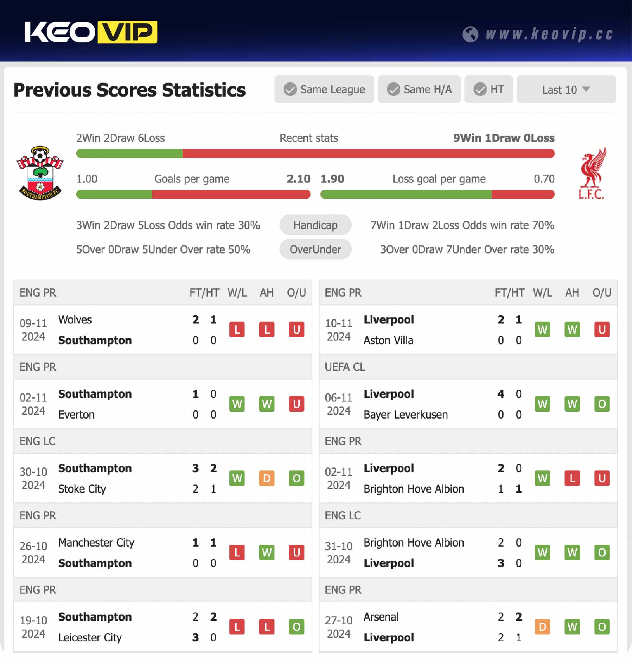Click the green W badge for Liverpool vs Aston Villa

pyautogui.click(x=543, y=329)
